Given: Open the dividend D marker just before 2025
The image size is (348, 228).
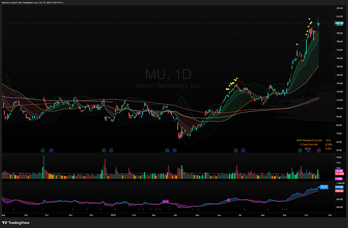Looking at the screenshot, I should tap(112, 150).
